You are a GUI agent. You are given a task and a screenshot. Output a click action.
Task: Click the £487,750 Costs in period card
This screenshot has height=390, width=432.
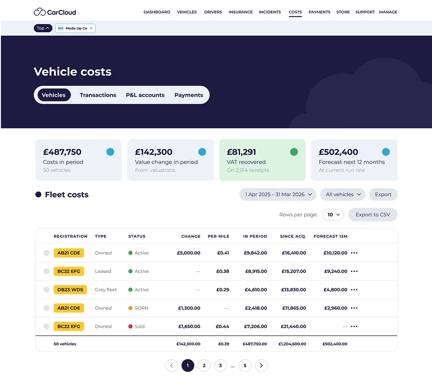point(79,160)
